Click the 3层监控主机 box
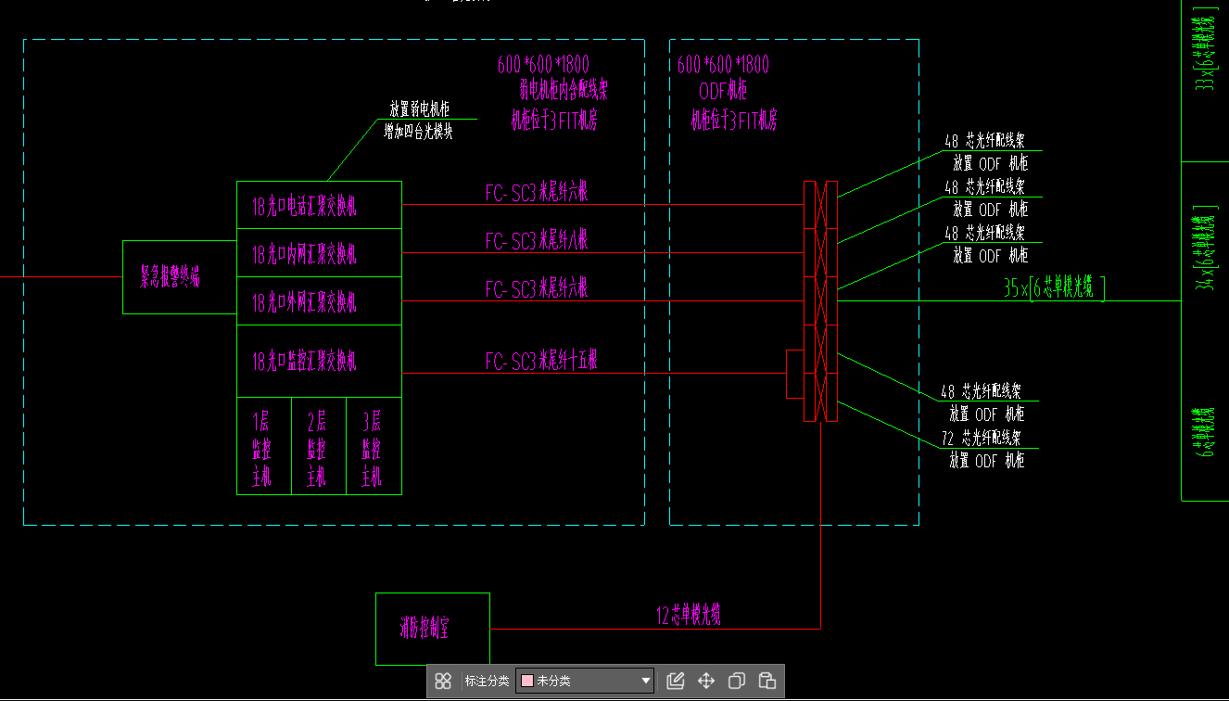The height and width of the screenshot is (701, 1229). pyautogui.click(x=374, y=446)
